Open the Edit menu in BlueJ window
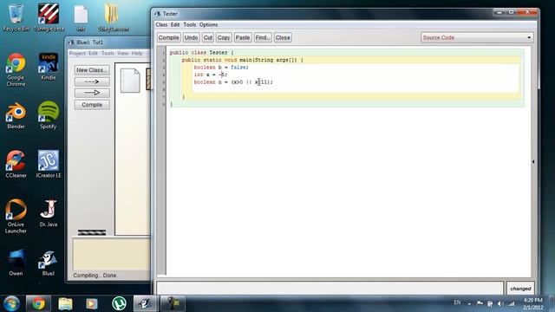The image size is (555, 312). click(x=93, y=54)
